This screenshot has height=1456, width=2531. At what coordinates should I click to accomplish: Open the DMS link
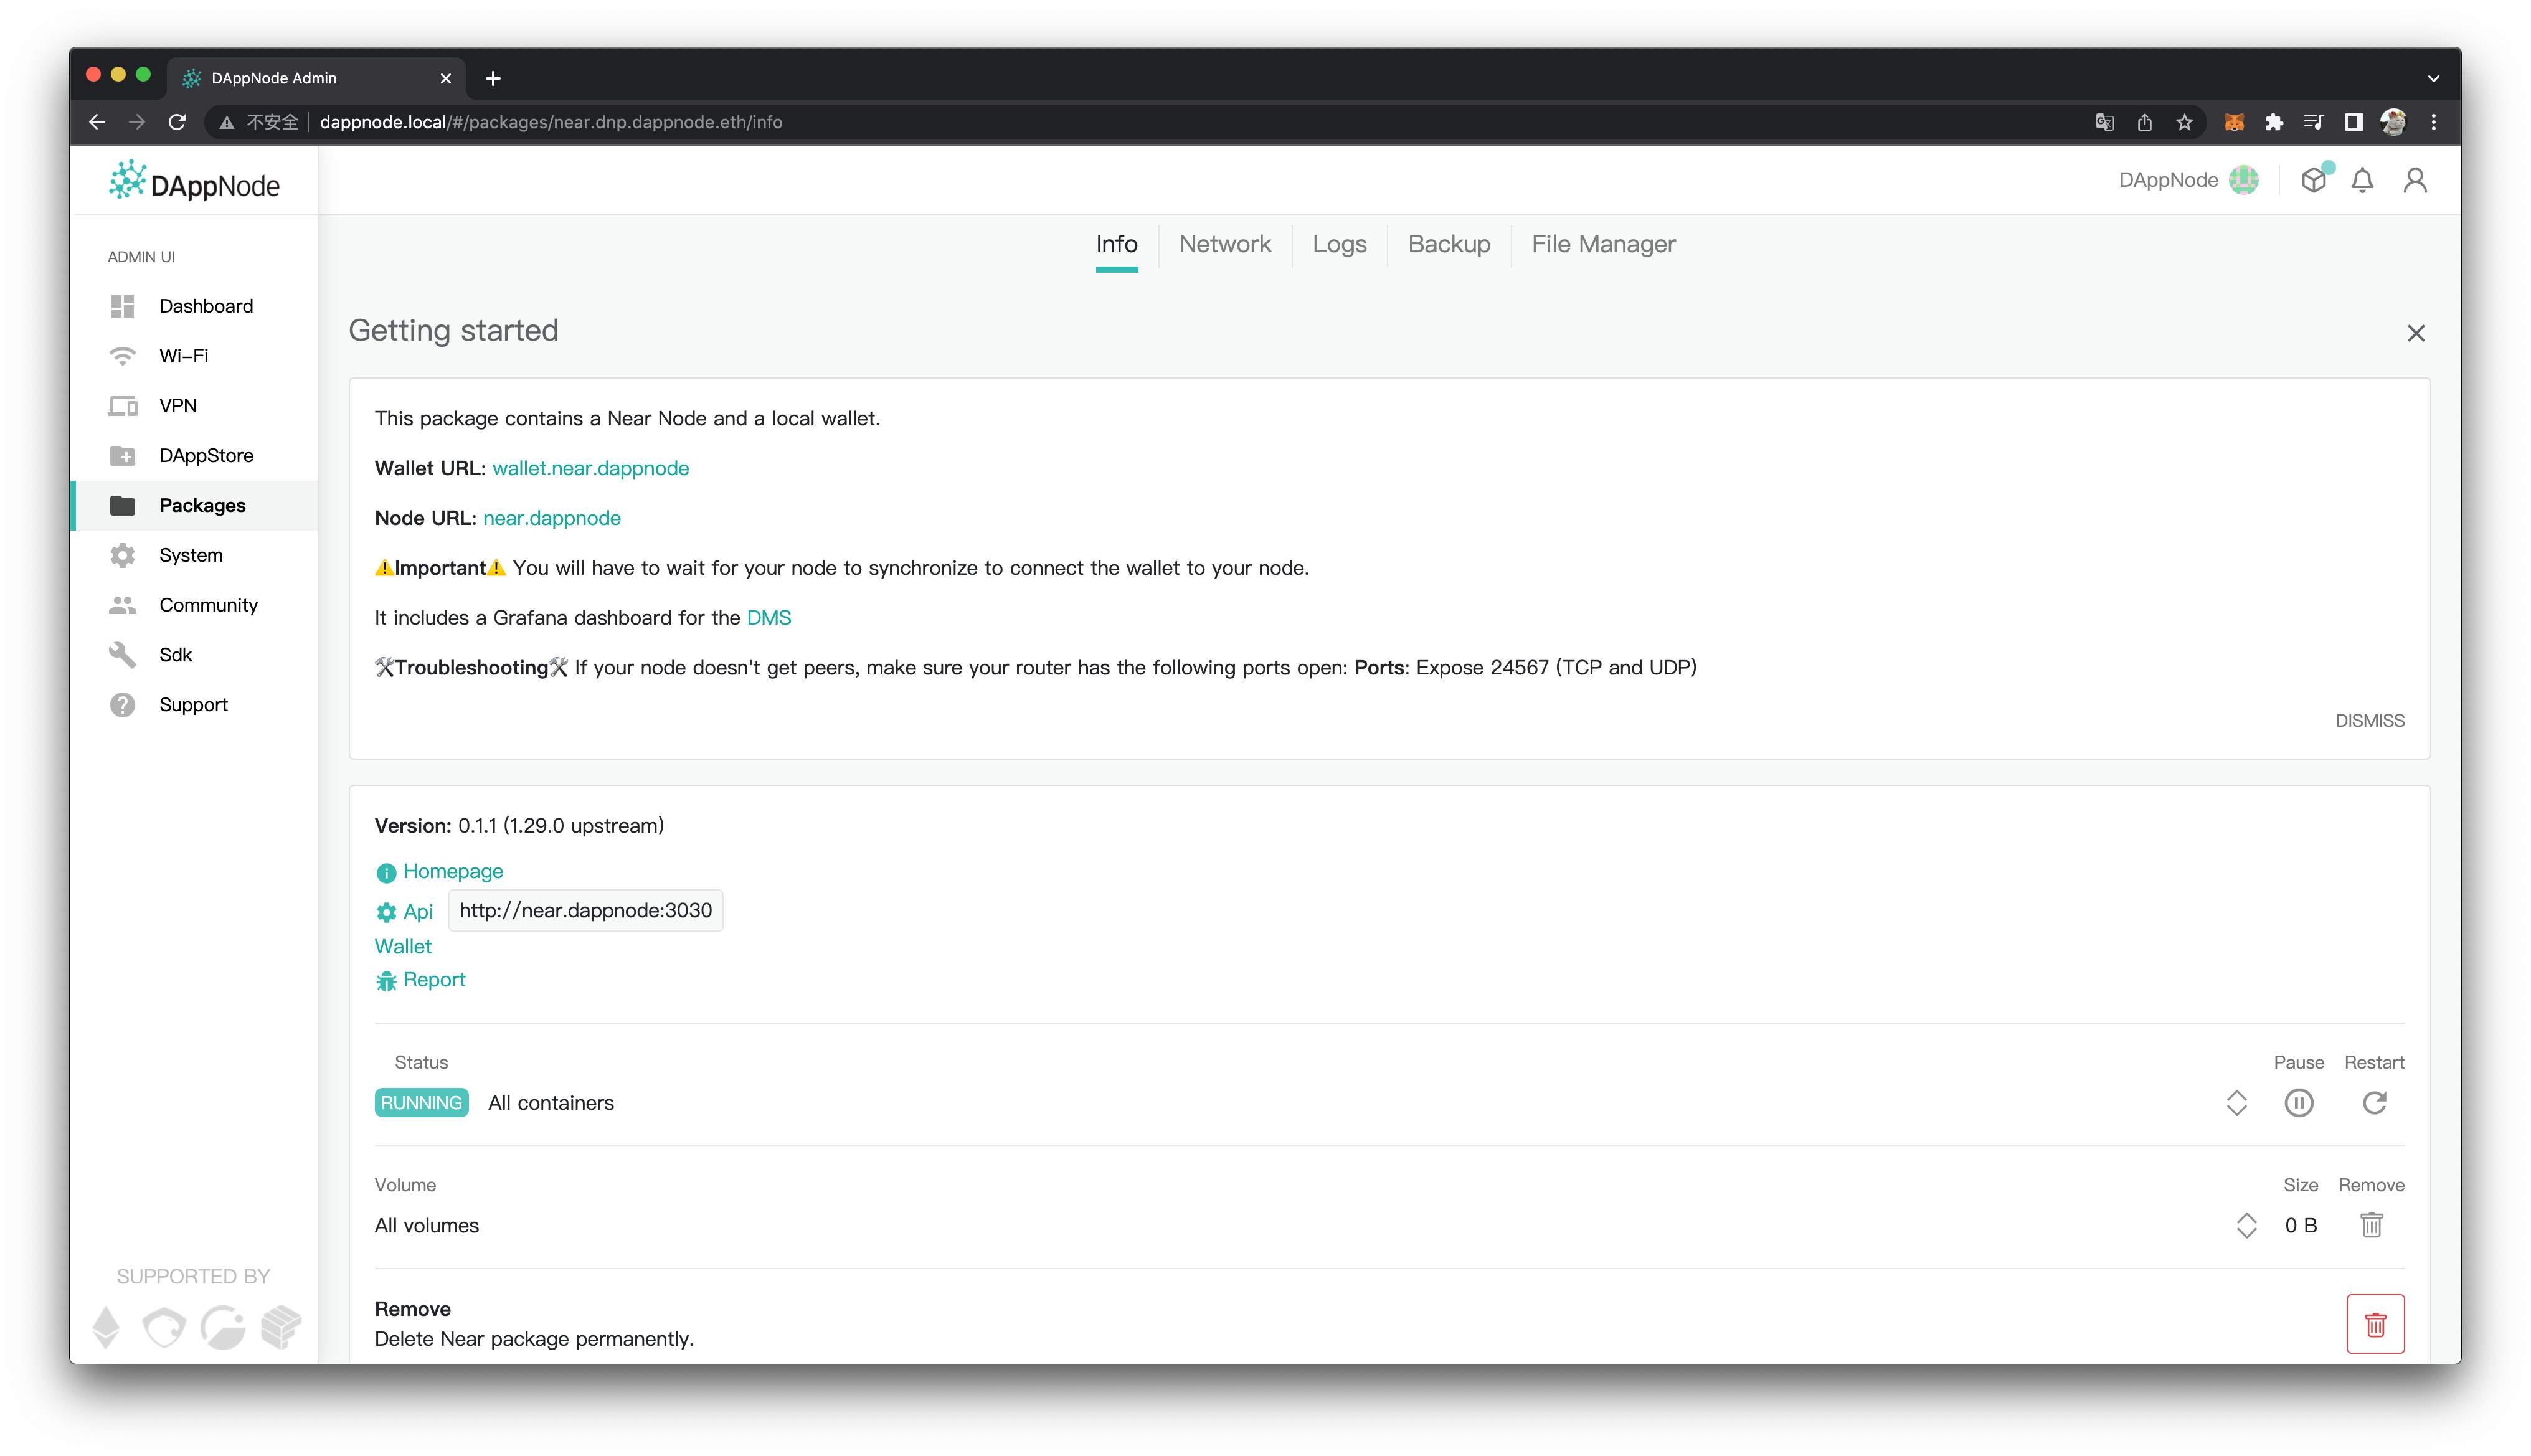pos(768,618)
